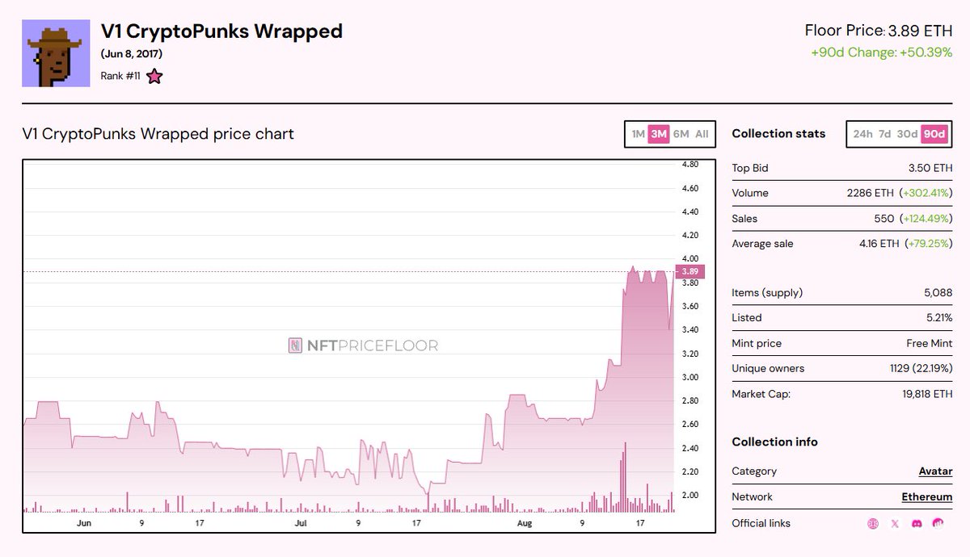Image resolution: width=970 pixels, height=557 pixels.
Task: Open the Discord official link icon
Action: point(916,524)
